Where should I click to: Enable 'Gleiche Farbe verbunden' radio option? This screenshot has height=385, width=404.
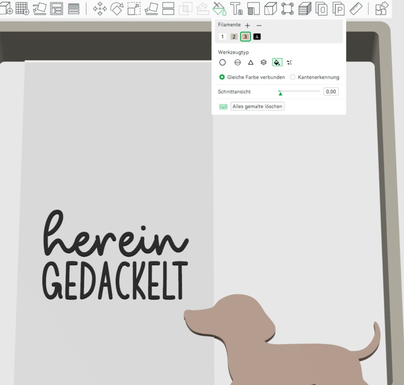point(222,77)
